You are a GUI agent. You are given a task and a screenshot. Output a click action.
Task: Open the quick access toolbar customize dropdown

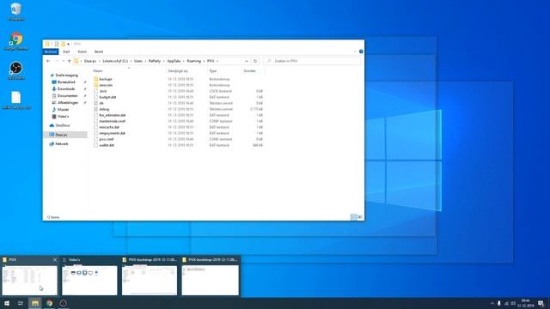coord(69,44)
